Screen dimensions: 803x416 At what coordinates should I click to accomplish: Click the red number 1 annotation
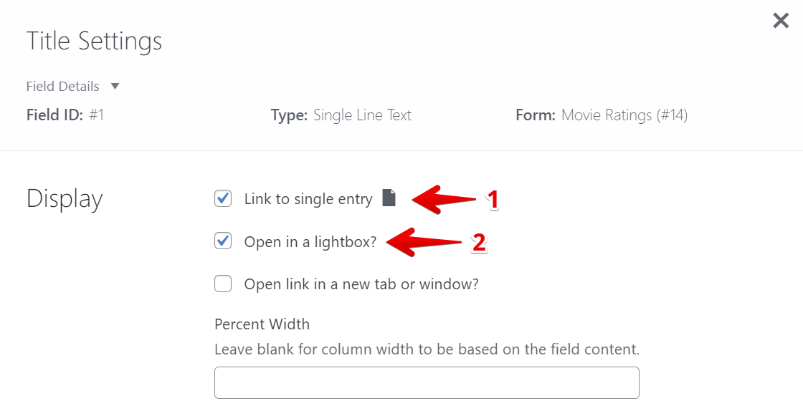tap(493, 200)
